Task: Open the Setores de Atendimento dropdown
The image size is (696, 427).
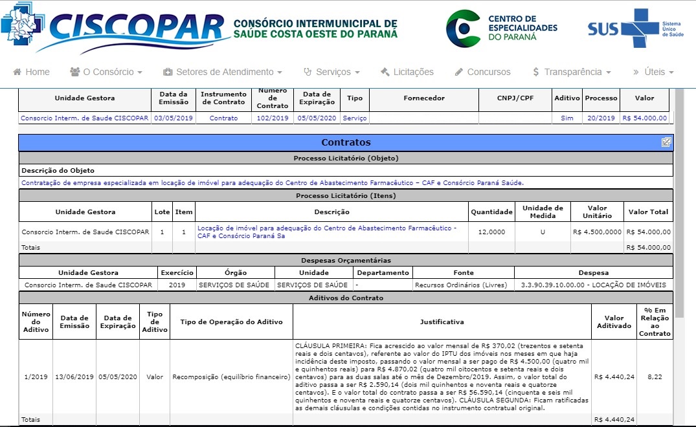Action: click(x=222, y=72)
